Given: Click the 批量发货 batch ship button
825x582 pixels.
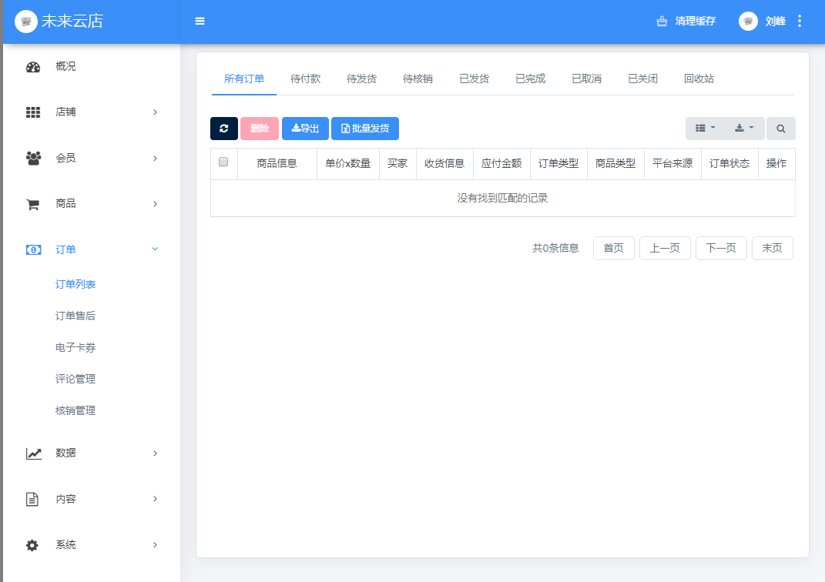Looking at the screenshot, I should click(365, 129).
